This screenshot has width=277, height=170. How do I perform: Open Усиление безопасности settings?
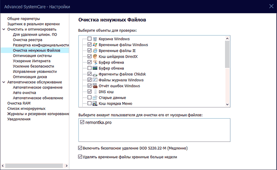click(x=33, y=66)
